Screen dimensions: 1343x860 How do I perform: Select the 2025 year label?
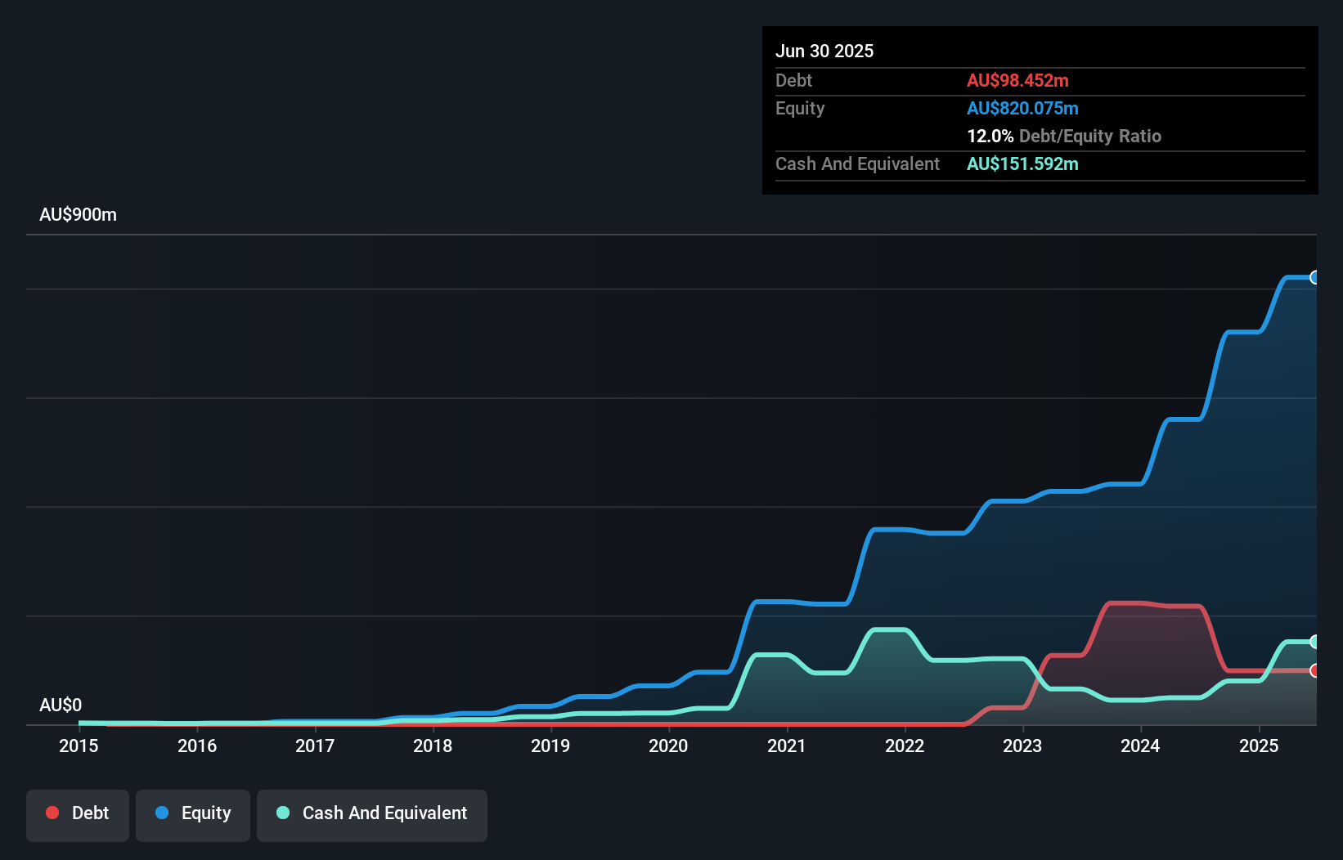[1260, 746]
